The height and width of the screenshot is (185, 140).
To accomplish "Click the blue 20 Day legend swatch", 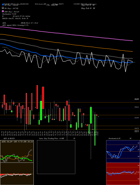I will click(3, 4).
